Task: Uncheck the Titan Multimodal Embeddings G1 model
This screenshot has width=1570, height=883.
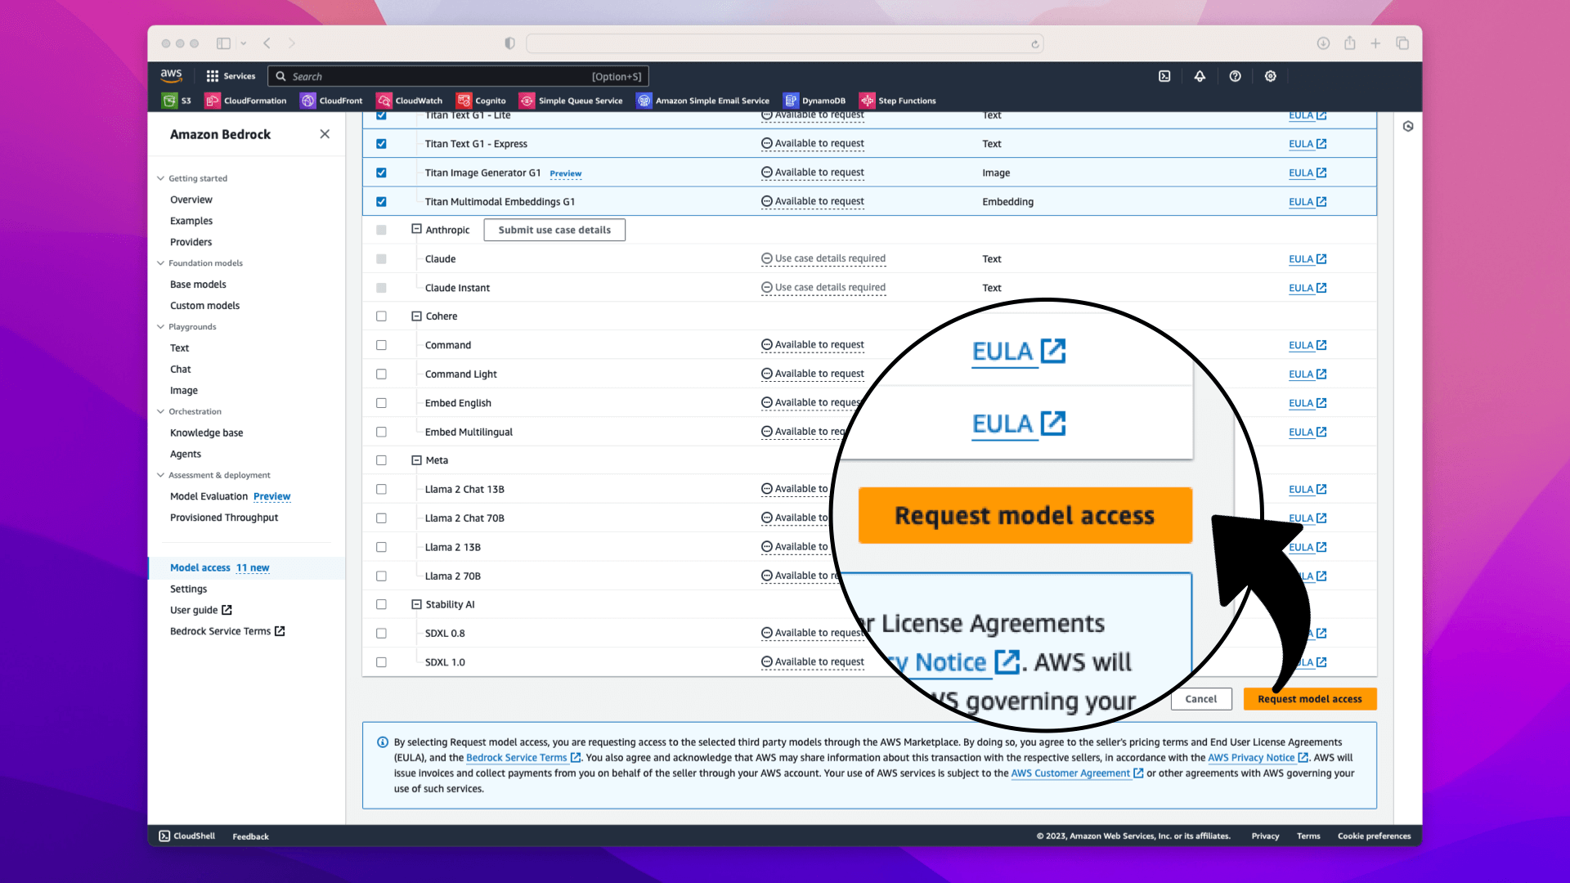Action: [x=381, y=201]
